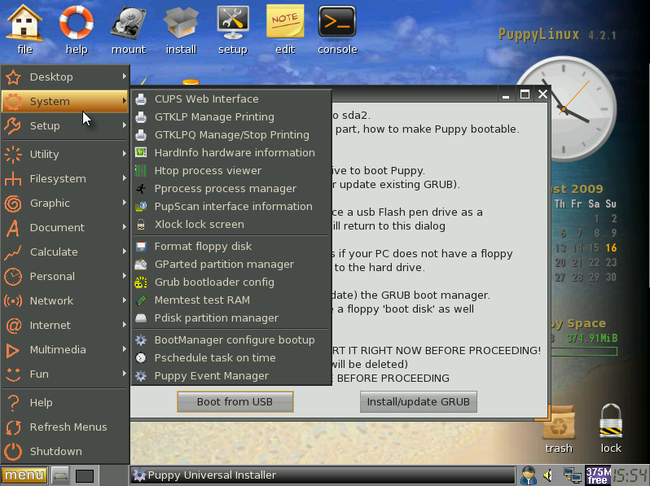
Task: Launch GParted partition manager
Action: [231, 264]
